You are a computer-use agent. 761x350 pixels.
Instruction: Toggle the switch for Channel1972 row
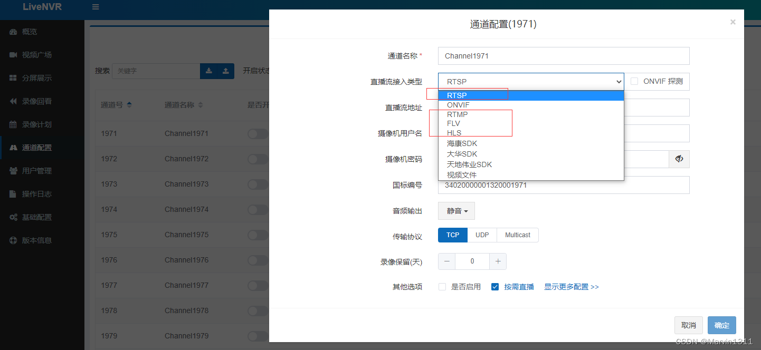coord(258,159)
